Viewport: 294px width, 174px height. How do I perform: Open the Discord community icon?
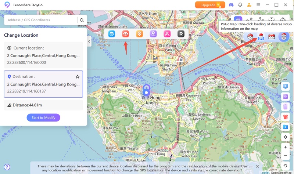[x=231, y=5]
